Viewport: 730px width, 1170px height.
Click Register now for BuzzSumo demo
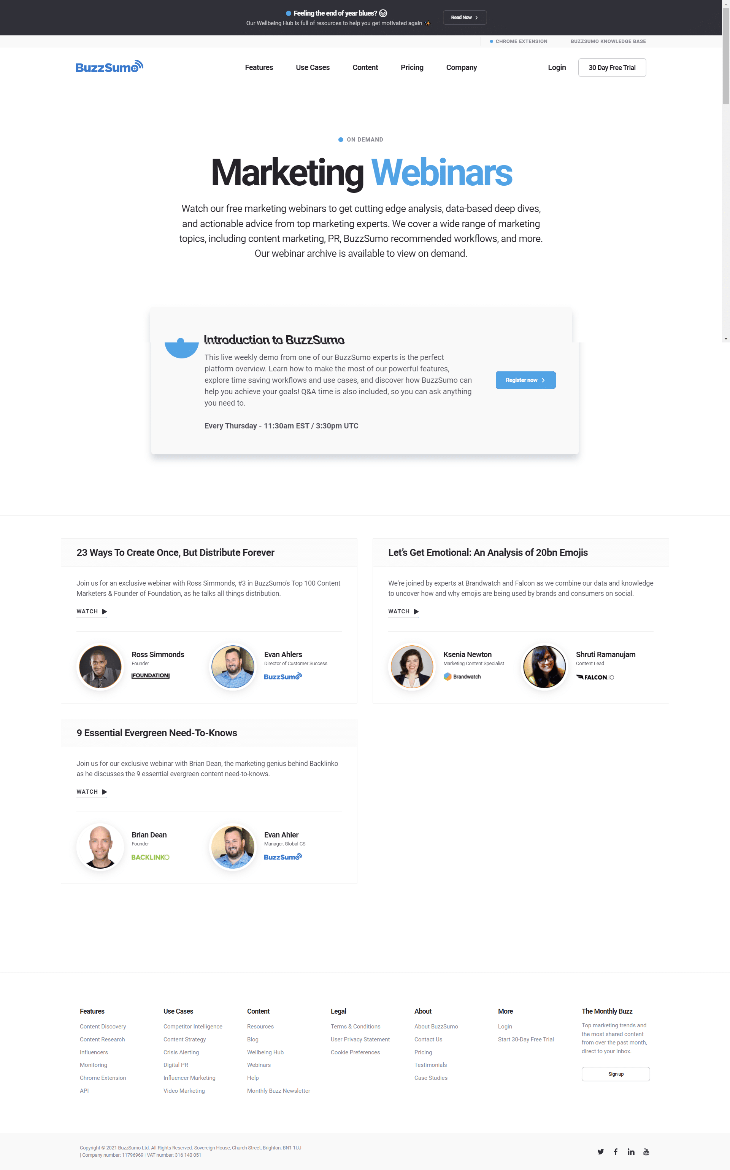pyautogui.click(x=524, y=380)
